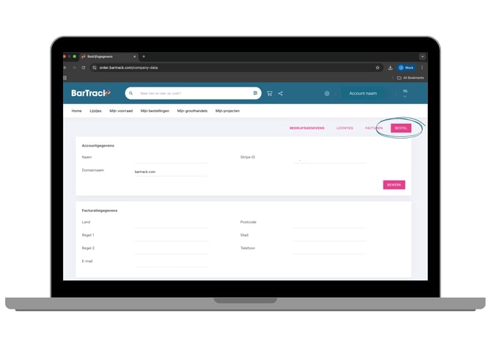Screen dimensions: 491x347
Task: Switch to the Facturen tab
Action: pyautogui.click(x=374, y=128)
